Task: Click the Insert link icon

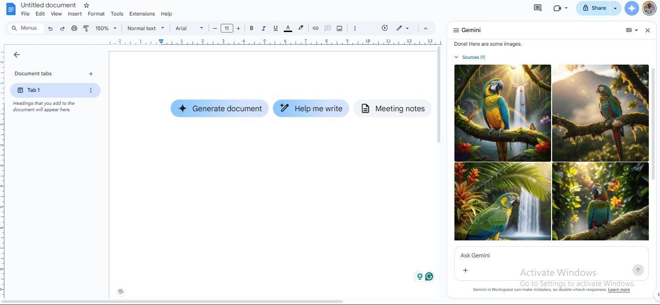Action: [x=315, y=28]
